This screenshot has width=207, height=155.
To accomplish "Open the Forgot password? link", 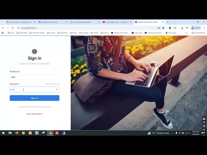I will coord(52,84).
